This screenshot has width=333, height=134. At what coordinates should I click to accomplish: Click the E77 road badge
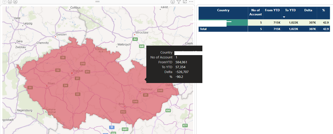pyautogui.click(x=185, y=126)
